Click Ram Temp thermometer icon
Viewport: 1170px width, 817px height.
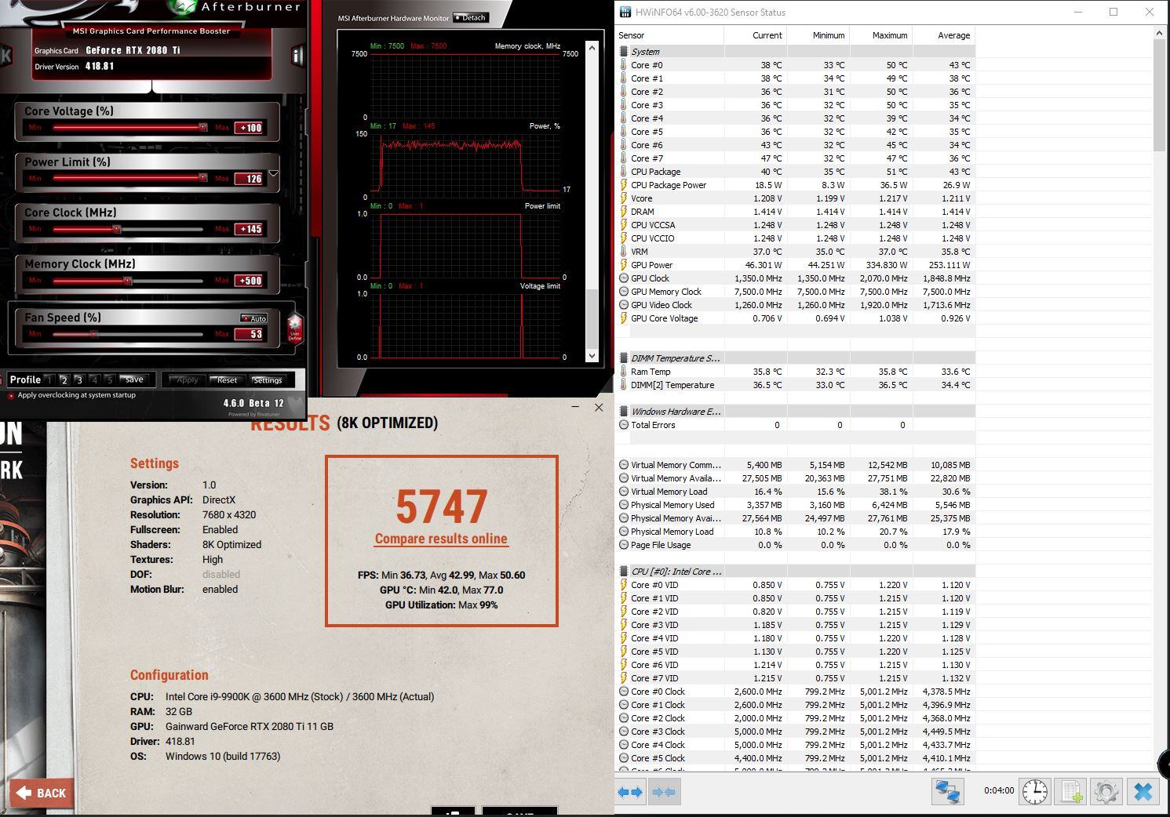(x=624, y=372)
